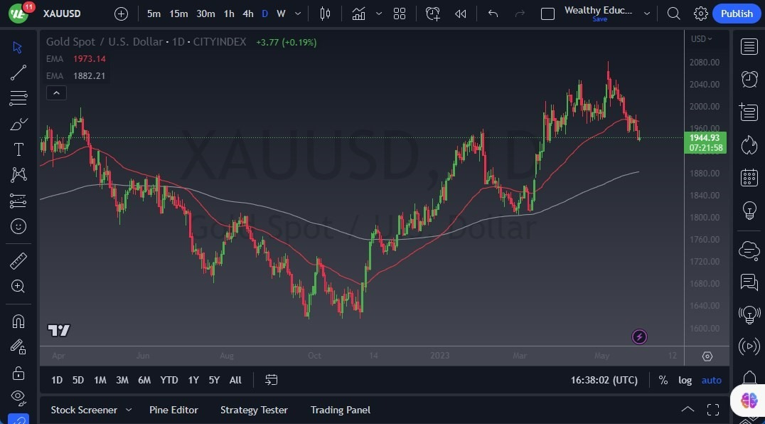This screenshot has height=424, width=765.
Task: Expand the bottom panel upward chevron
Action: [x=688, y=409]
